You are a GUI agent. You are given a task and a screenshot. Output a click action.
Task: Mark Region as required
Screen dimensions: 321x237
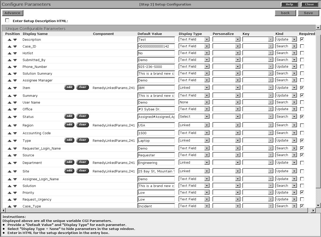coord(302,125)
